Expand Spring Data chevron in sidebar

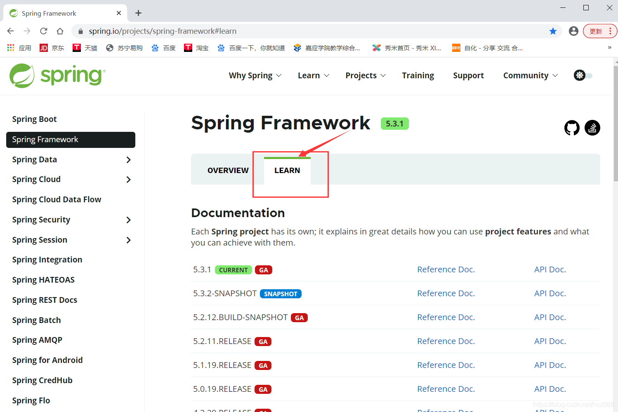click(x=128, y=160)
